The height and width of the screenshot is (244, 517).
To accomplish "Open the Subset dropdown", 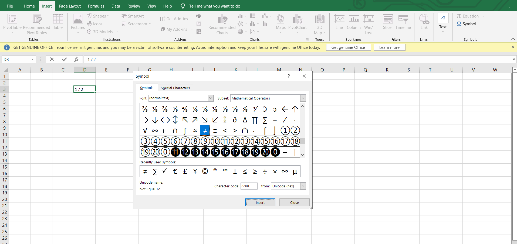I will point(303,98).
